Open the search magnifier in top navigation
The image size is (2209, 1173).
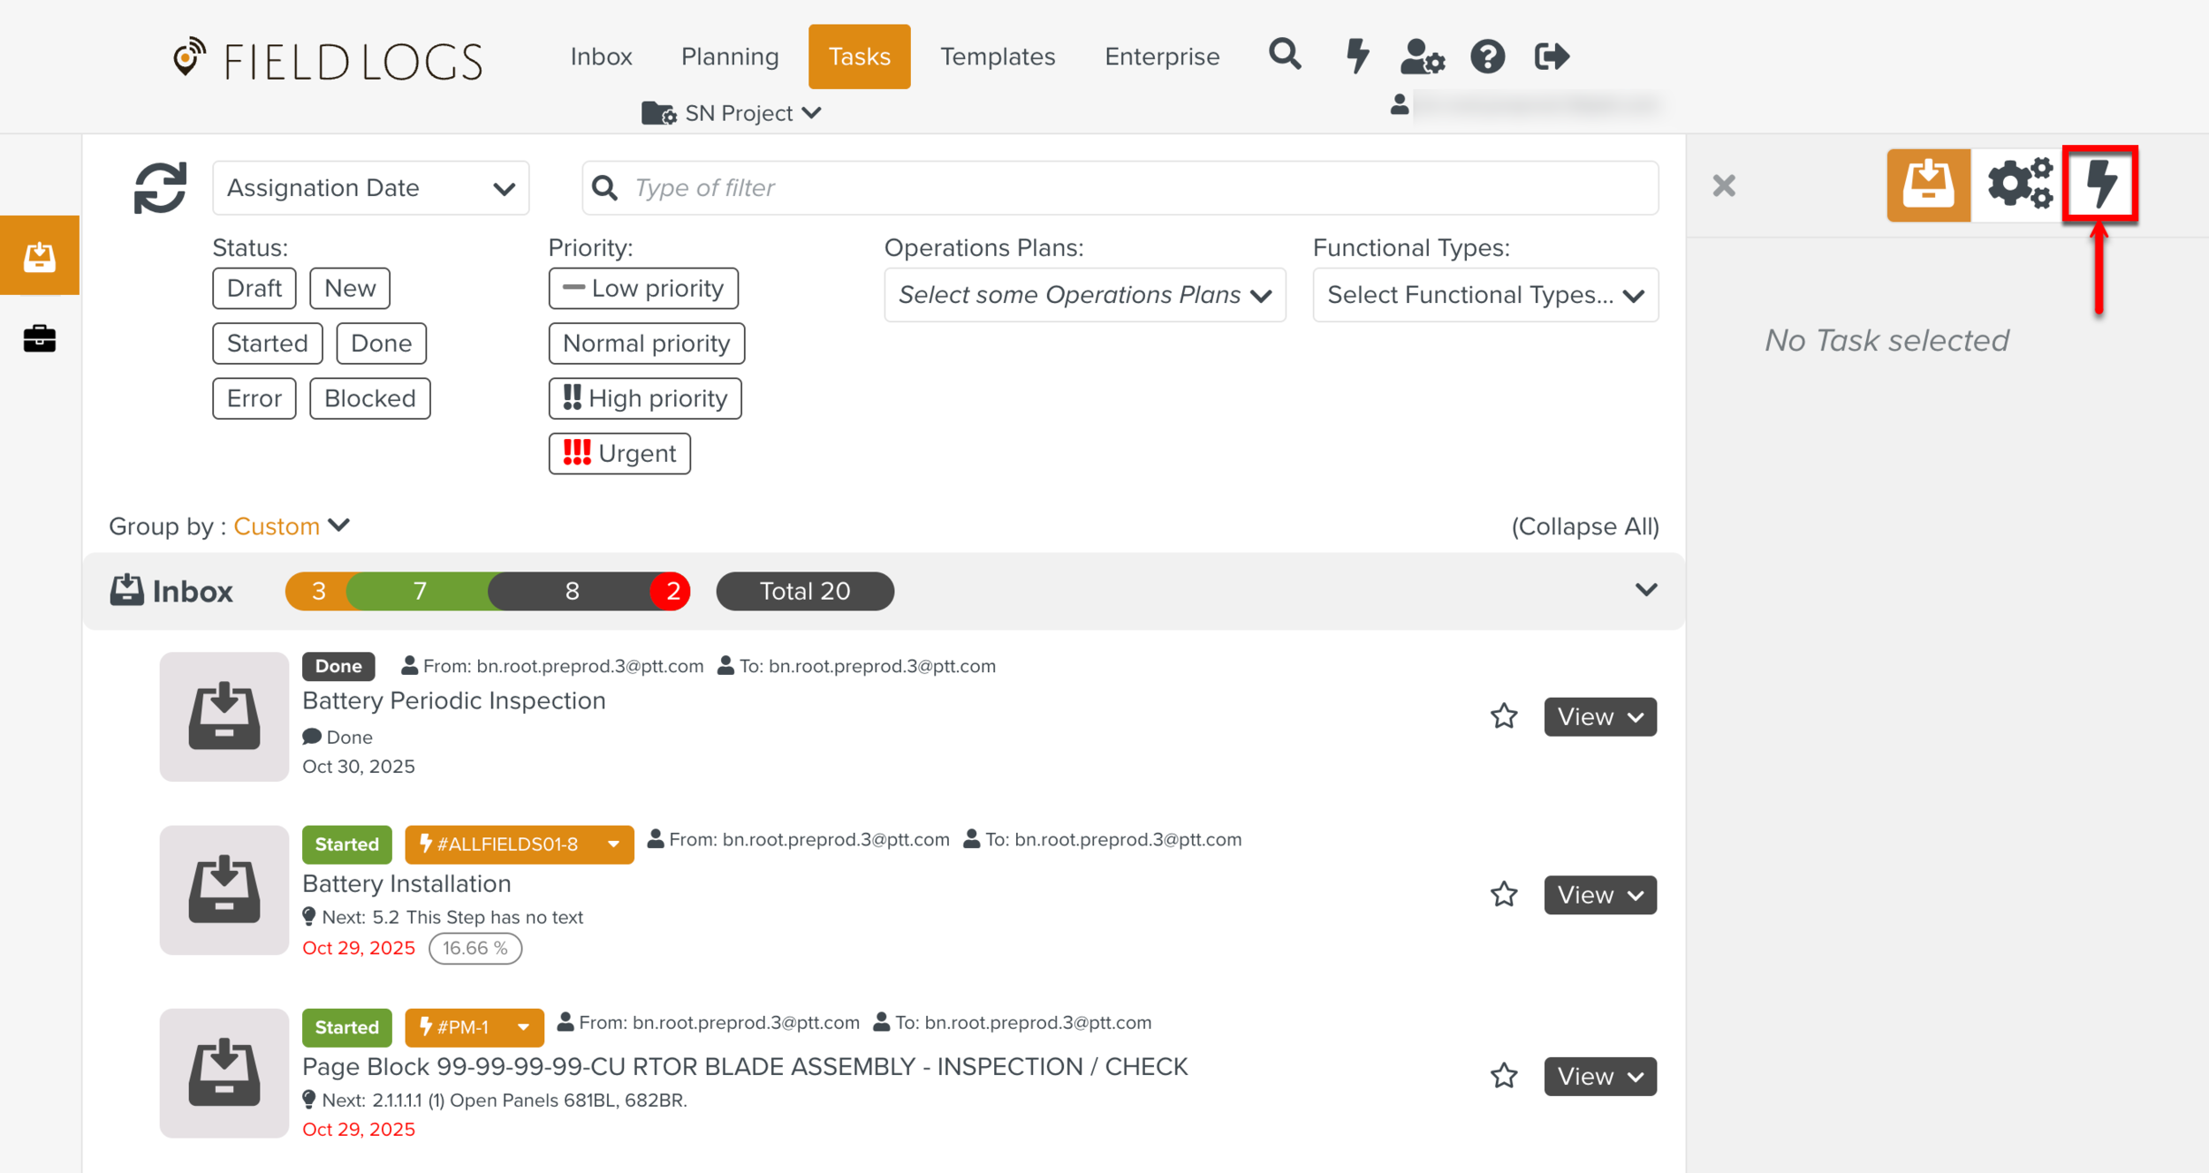[x=1284, y=56]
